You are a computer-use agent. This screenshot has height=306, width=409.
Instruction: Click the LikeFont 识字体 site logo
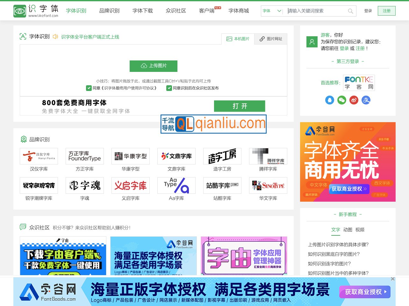[36, 10]
